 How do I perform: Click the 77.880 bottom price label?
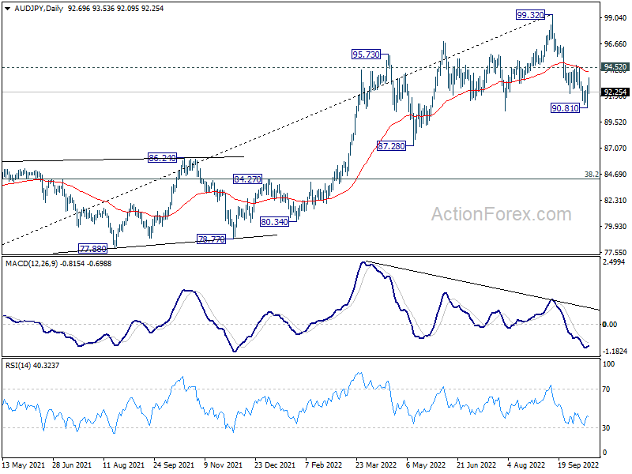click(92, 248)
